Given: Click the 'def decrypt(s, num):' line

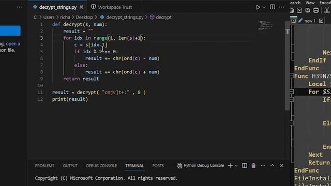Looking at the screenshot, I should coord(80,24).
